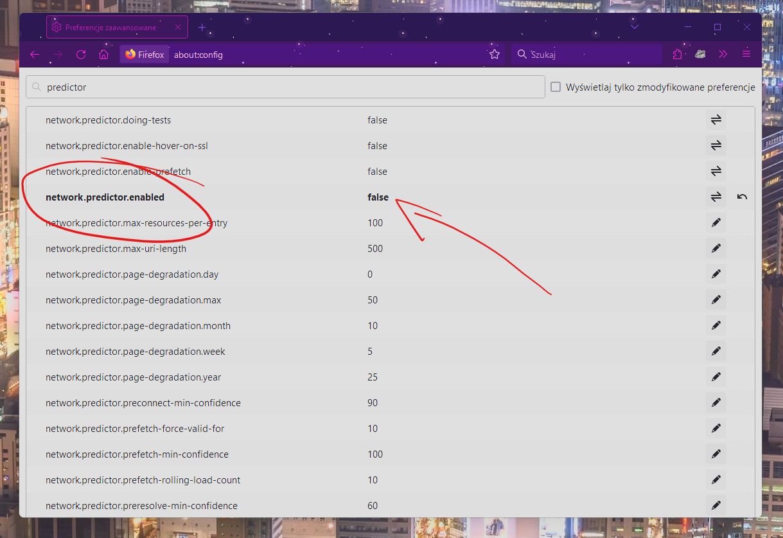783x538 pixels.
Task: Edit network.predictor.preresolve-min-confidence value
Action: [x=716, y=506]
